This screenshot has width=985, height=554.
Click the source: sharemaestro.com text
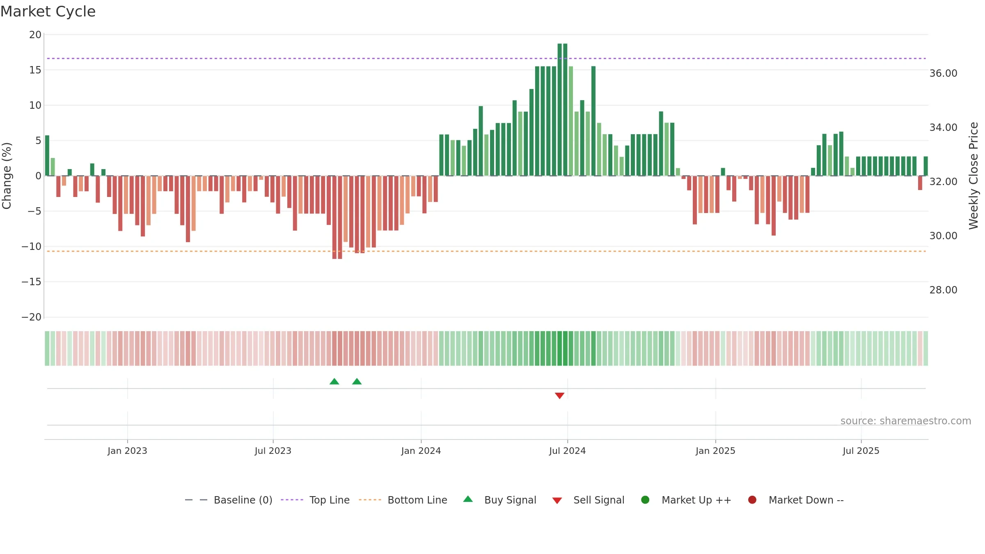tap(906, 421)
